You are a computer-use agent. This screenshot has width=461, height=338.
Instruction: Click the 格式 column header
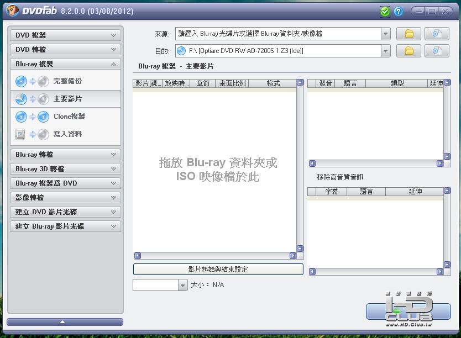273,83
